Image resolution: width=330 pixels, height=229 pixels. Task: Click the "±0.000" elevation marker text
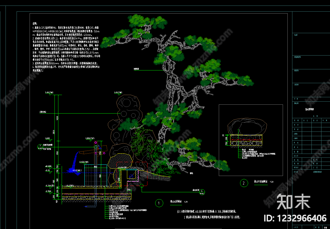[x=48, y=166]
